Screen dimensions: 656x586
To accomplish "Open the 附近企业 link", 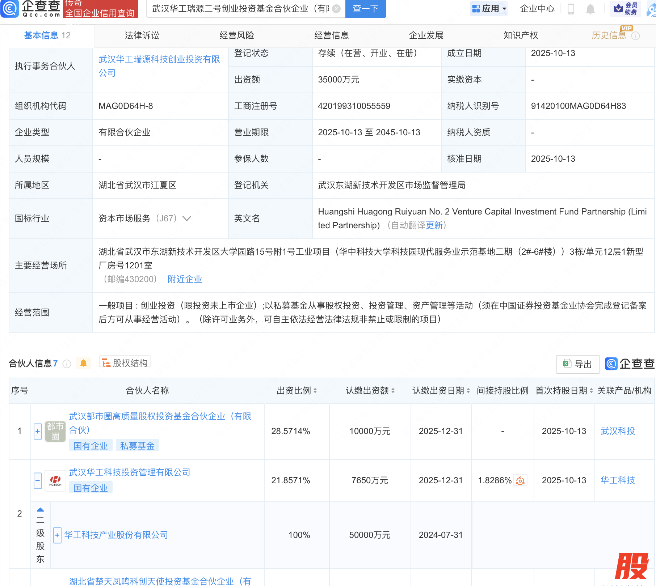I will 185,279.
